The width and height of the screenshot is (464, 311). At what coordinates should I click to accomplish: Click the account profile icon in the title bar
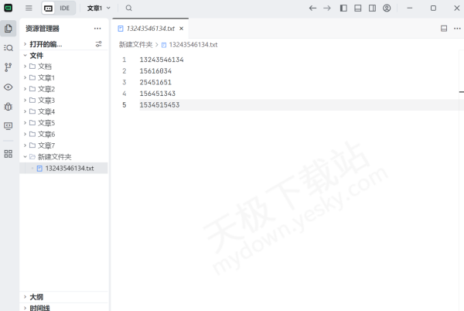pyautogui.click(x=387, y=8)
